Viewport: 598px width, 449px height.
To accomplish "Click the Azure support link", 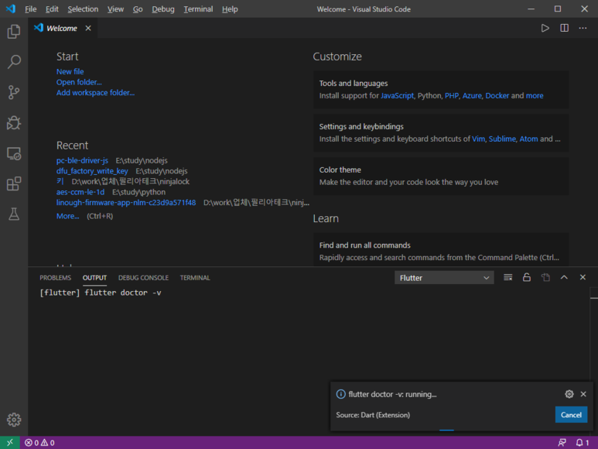I will (x=472, y=96).
